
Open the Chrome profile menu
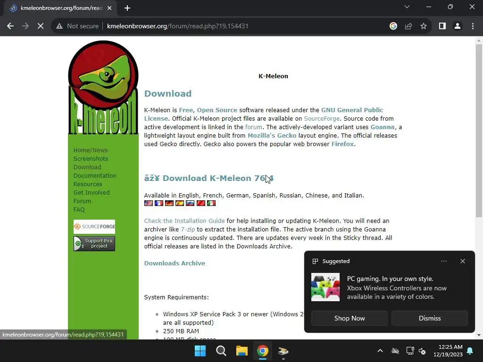[458, 26]
